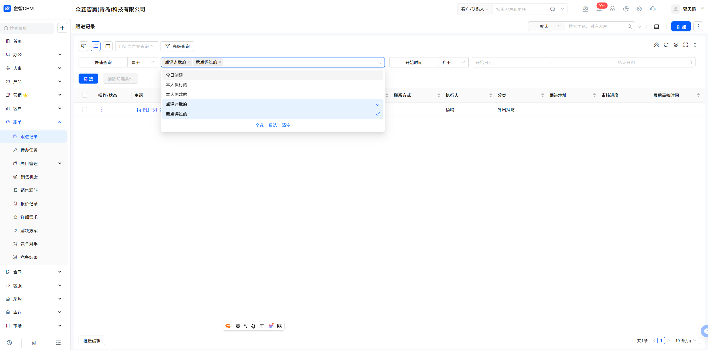Check the row checkbox for sample record

(x=85, y=110)
